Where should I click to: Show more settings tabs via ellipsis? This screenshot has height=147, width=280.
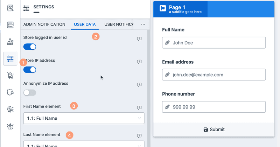coord(143,24)
